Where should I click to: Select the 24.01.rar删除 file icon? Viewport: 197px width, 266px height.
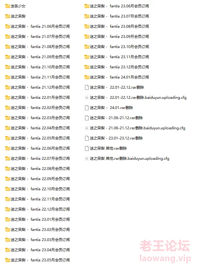pos(87,108)
